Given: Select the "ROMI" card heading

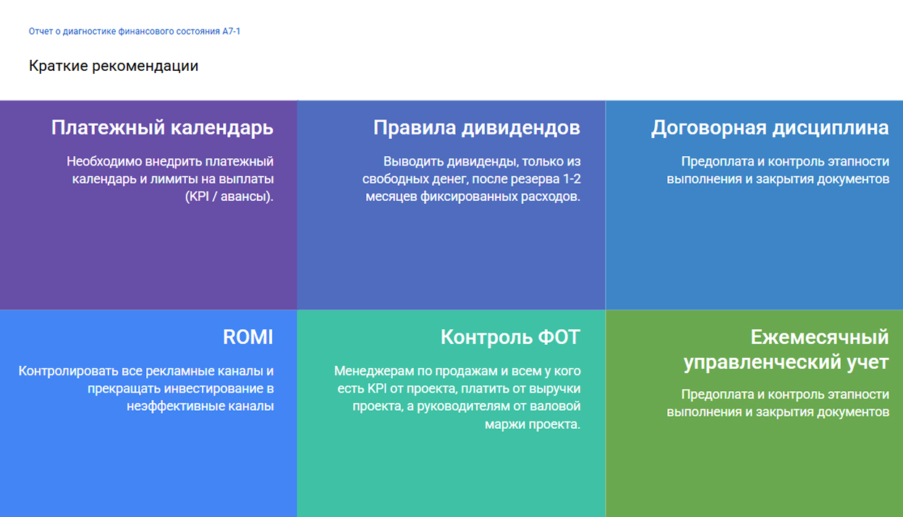Looking at the screenshot, I should click(x=248, y=337).
